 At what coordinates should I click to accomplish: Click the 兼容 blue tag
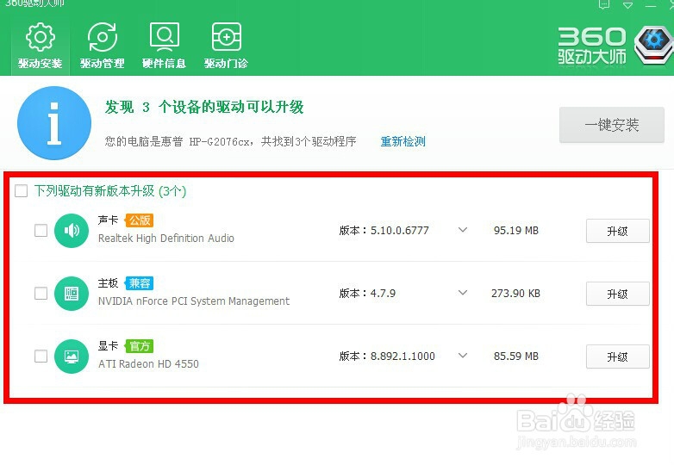[x=140, y=283]
